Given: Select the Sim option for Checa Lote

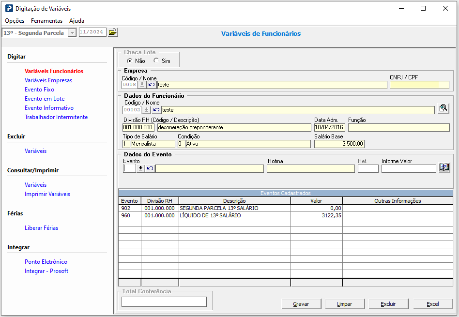Looking at the screenshot, I should [x=156, y=61].
